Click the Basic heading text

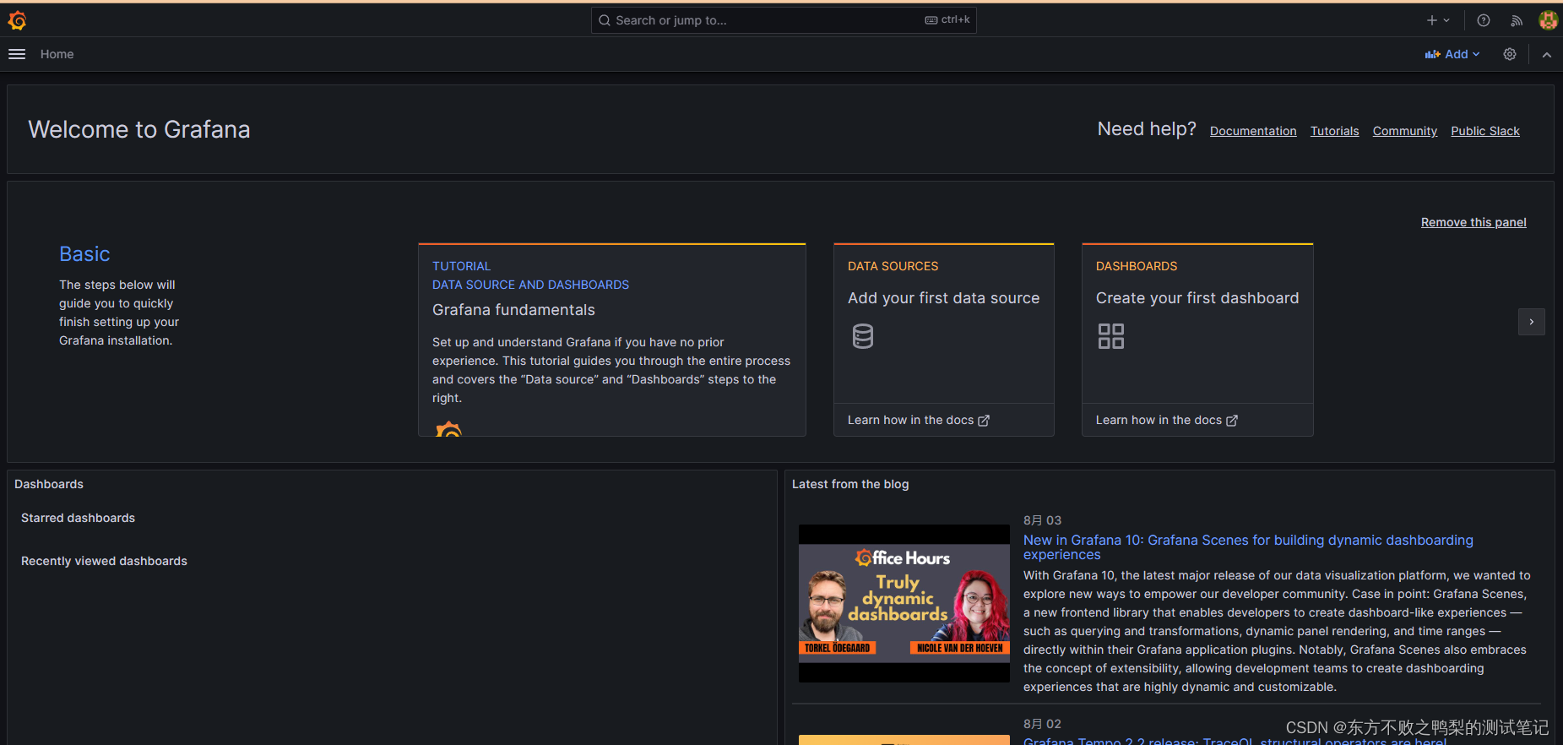[84, 254]
